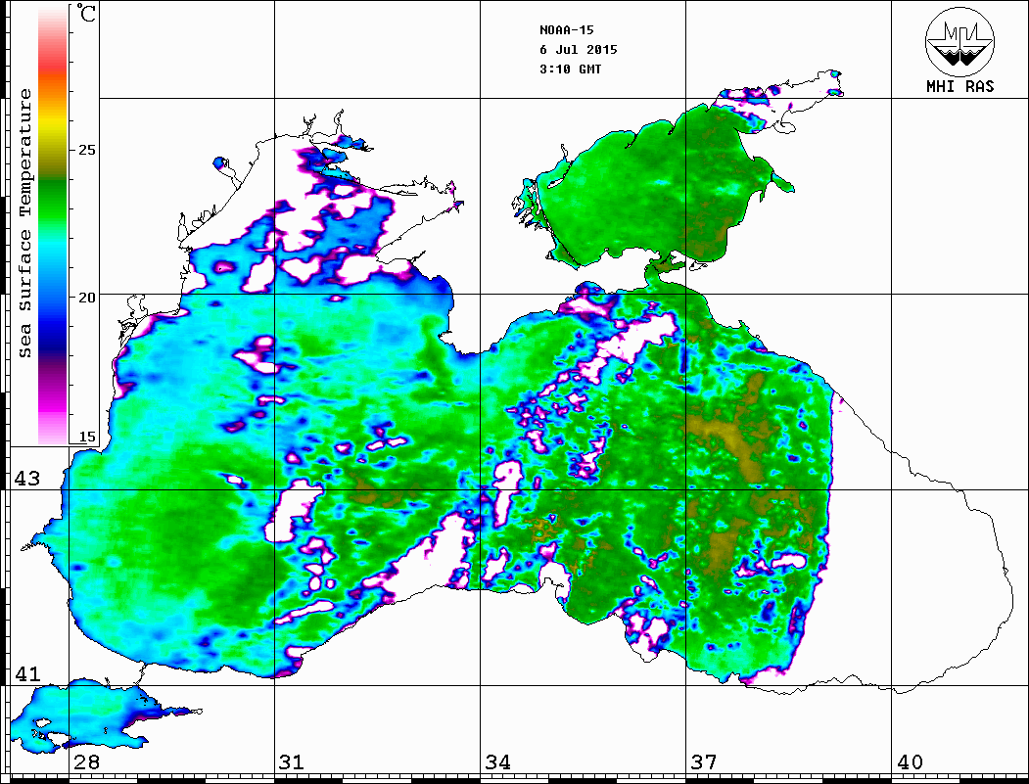The image size is (1029, 784).
Task: Click the 'NOAA-15' satellite label
Action: (x=566, y=30)
